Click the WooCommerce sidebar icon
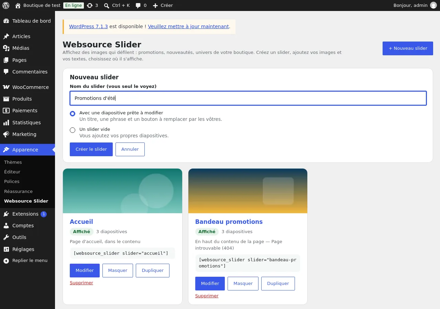Viewport: 440px width, 309px height. [6, 87]
